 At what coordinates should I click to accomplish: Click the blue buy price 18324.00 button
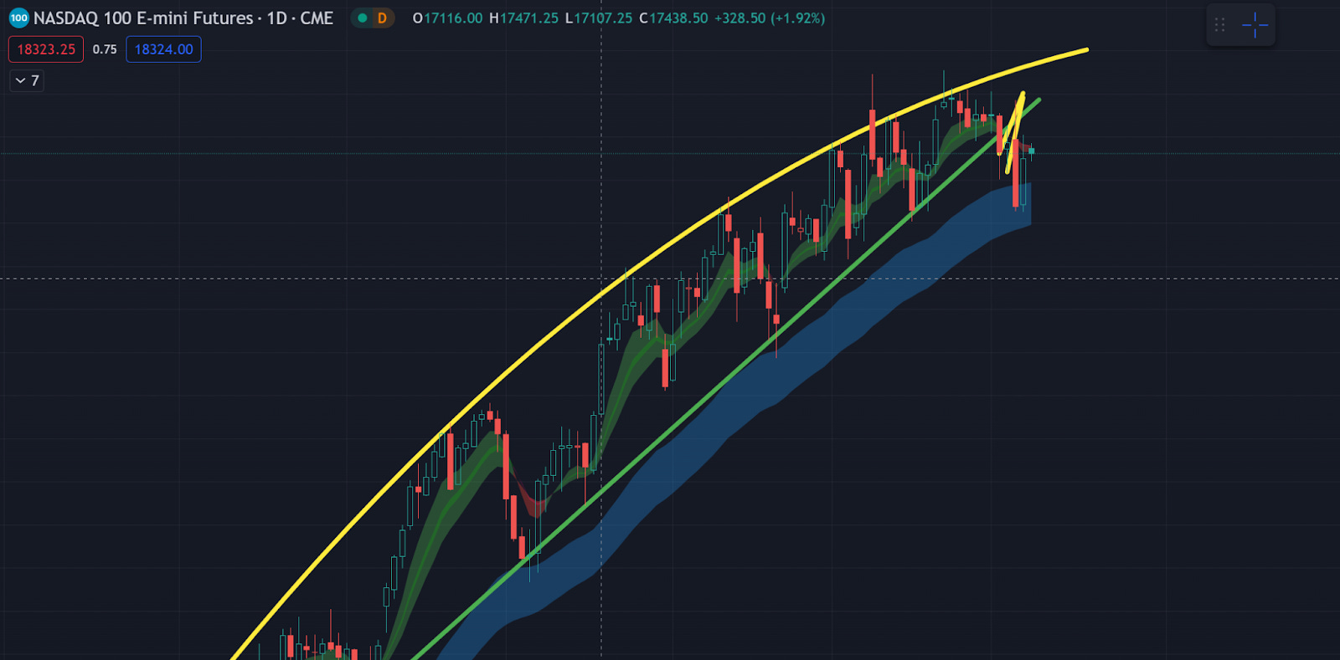tap(163, 49)
